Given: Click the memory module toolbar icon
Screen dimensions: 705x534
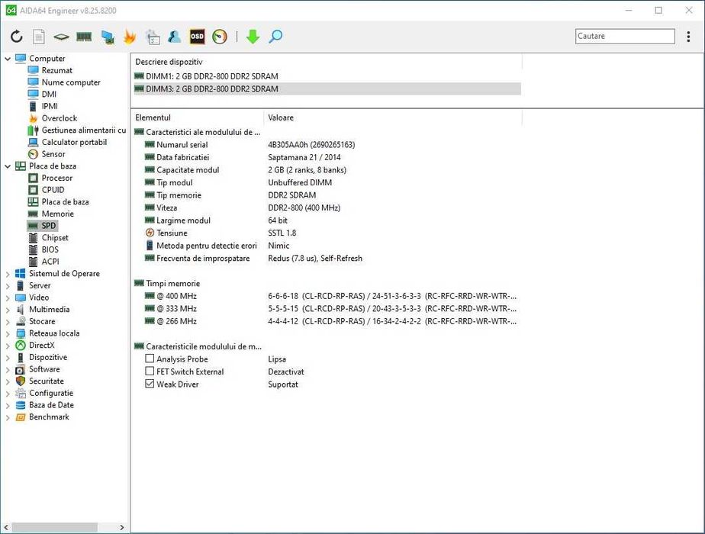Looking at the screenshot, I should (x=84, y=37).
